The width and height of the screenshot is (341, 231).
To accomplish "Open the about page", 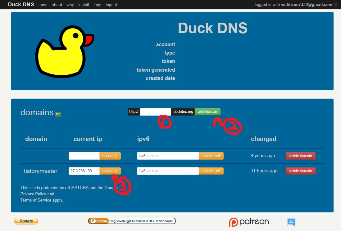I will coord(57,5).
